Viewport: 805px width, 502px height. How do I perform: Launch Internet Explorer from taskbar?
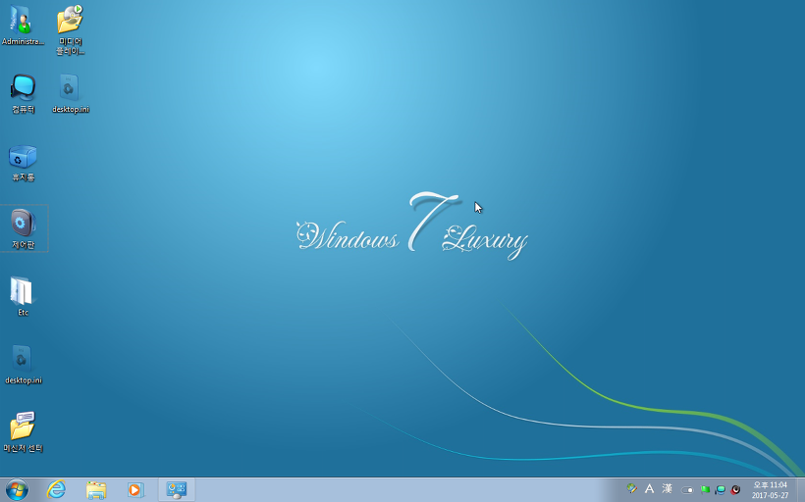click(x=56, y=490)
